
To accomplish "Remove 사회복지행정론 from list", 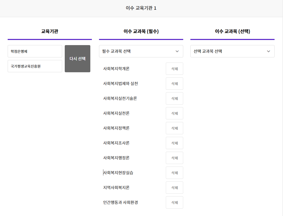I will [174, 158].
